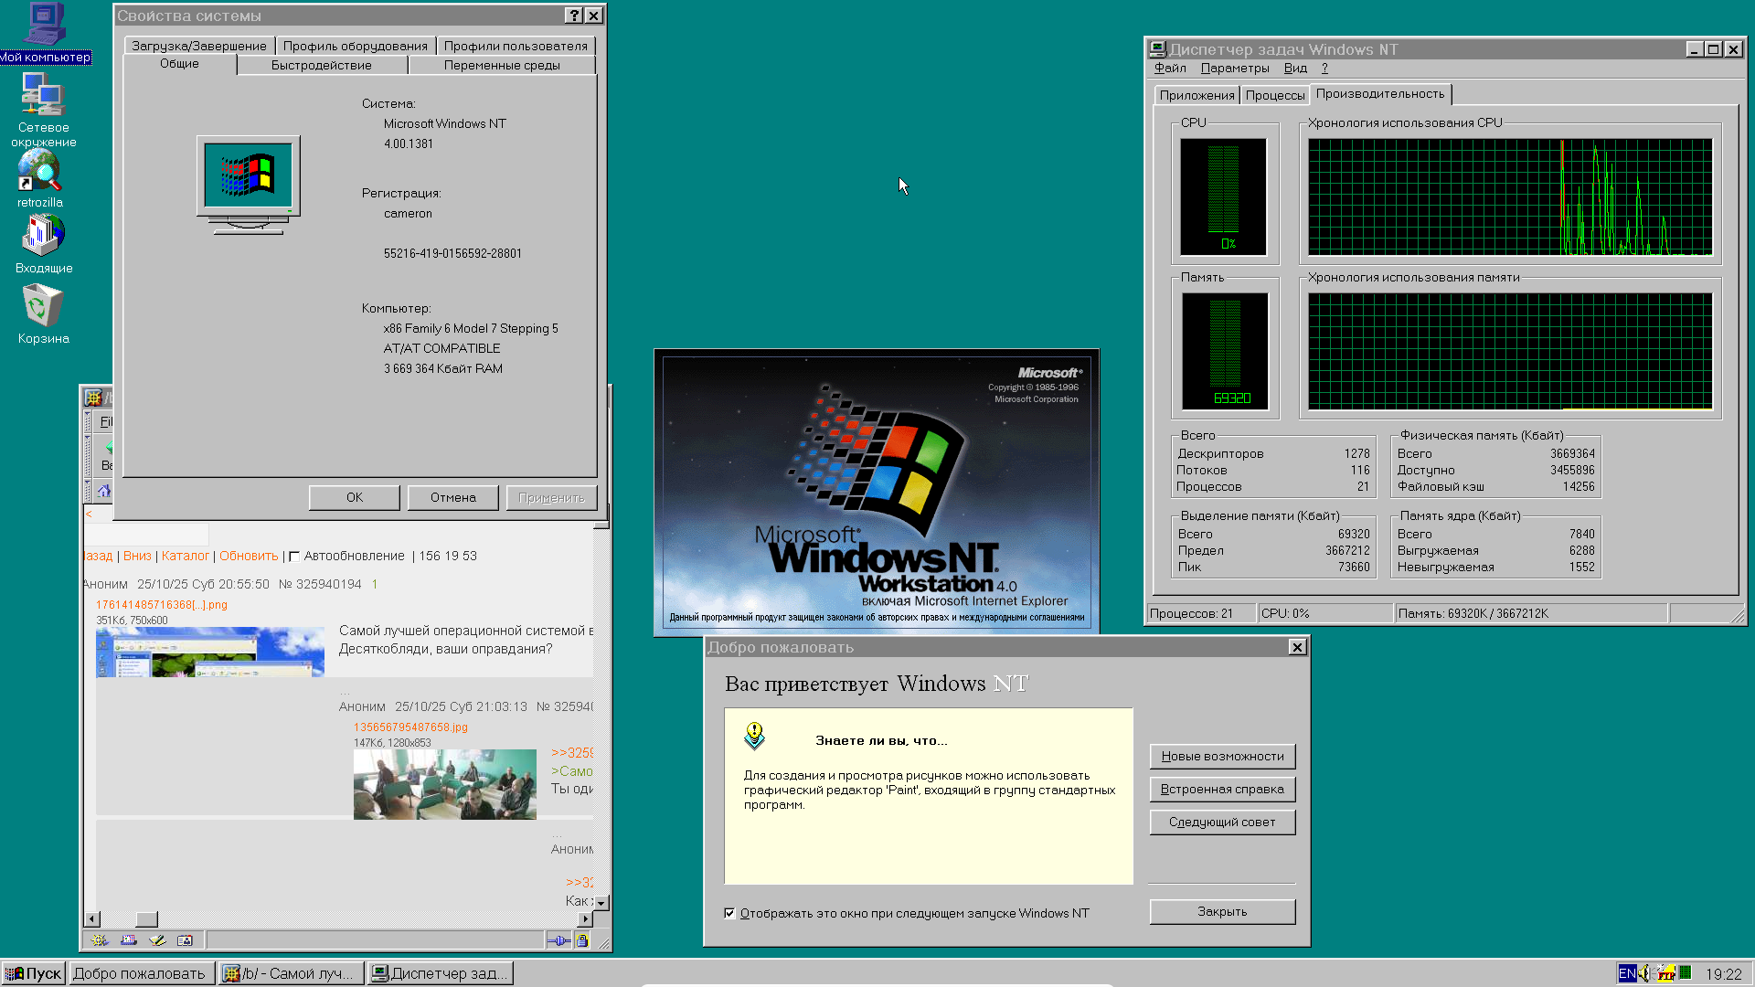This screenshot has width=1755, height=987.
Task: Open the Пуск start menu
Action: 33,973
